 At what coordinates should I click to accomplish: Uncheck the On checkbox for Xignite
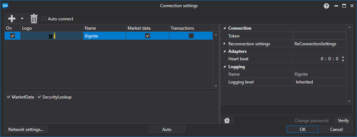point(13,36)
